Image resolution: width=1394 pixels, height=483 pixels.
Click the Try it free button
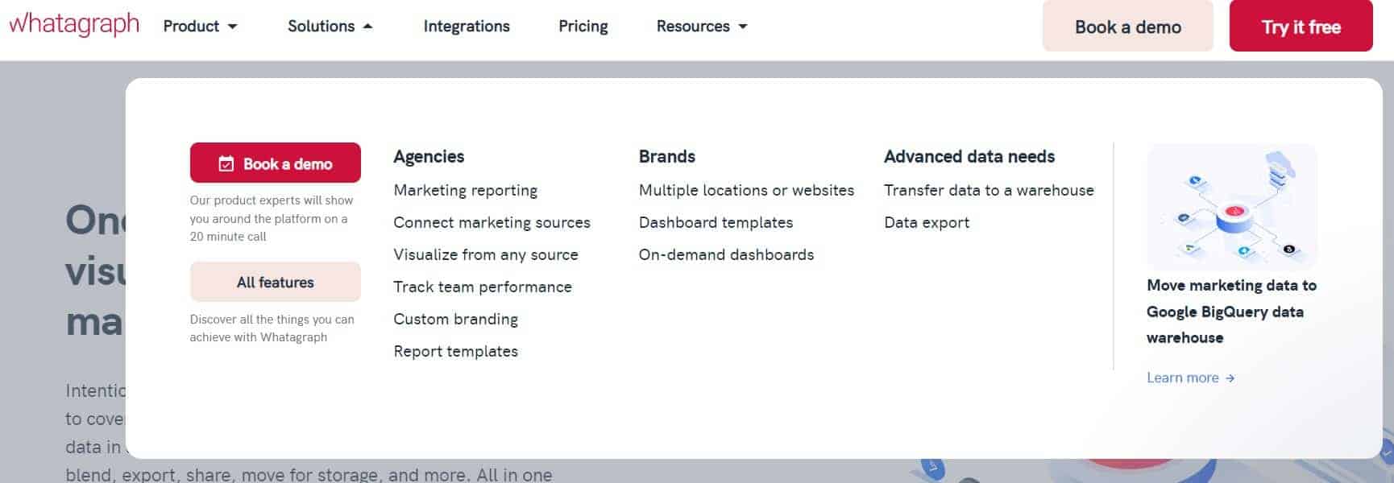[x=1301, y=27]
